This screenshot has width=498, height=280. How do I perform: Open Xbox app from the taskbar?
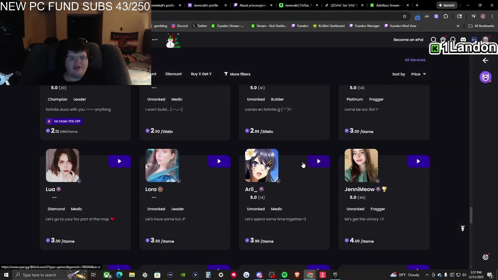tap(107, 275)
